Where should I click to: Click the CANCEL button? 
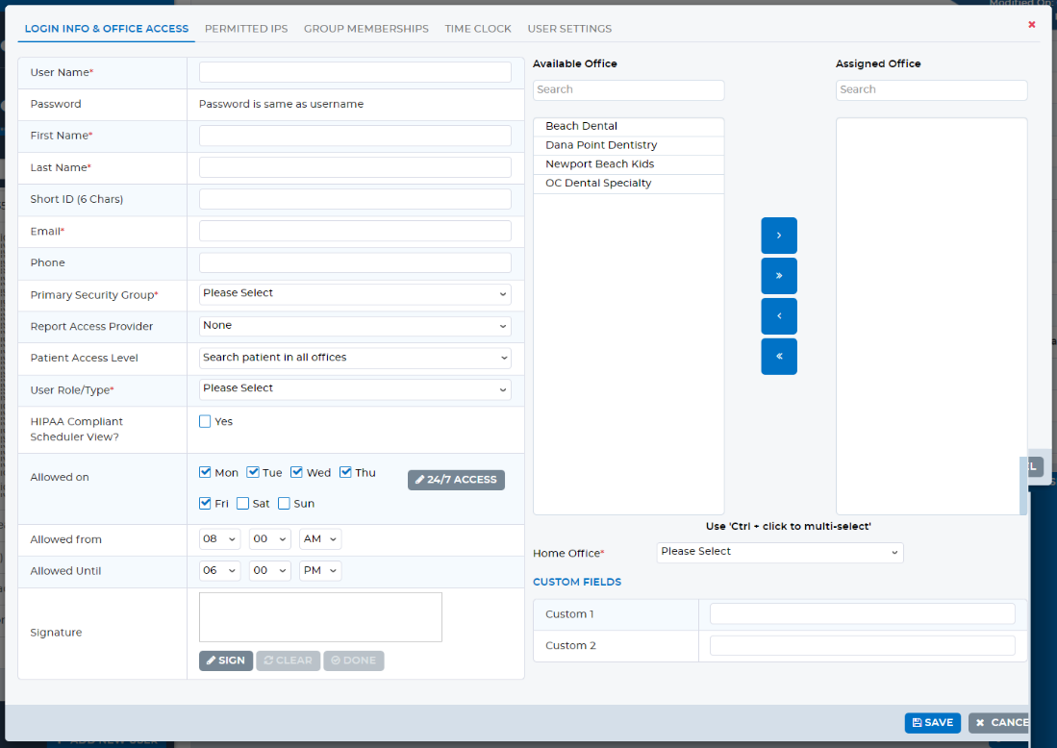1004,722
